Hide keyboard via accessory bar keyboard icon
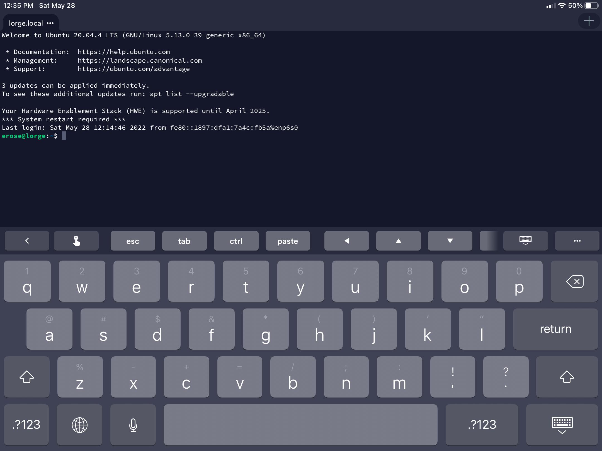Image resolution: width=602 pixels, height=451 pixels. [526, 241]
